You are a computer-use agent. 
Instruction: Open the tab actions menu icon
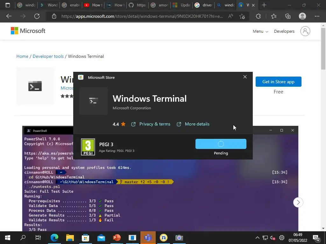(x=8, y=5)
